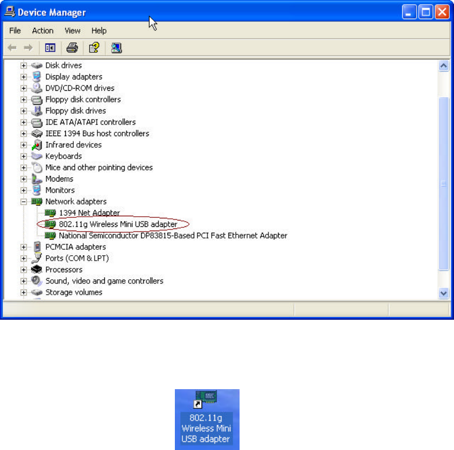
Task: Click the Monitors category icon
Action: point(37,190)
